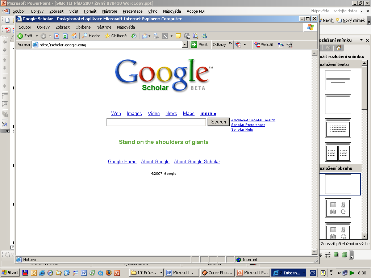
Task: Launch PowerPoint from the quick launch bar
Action: [117, 273]
